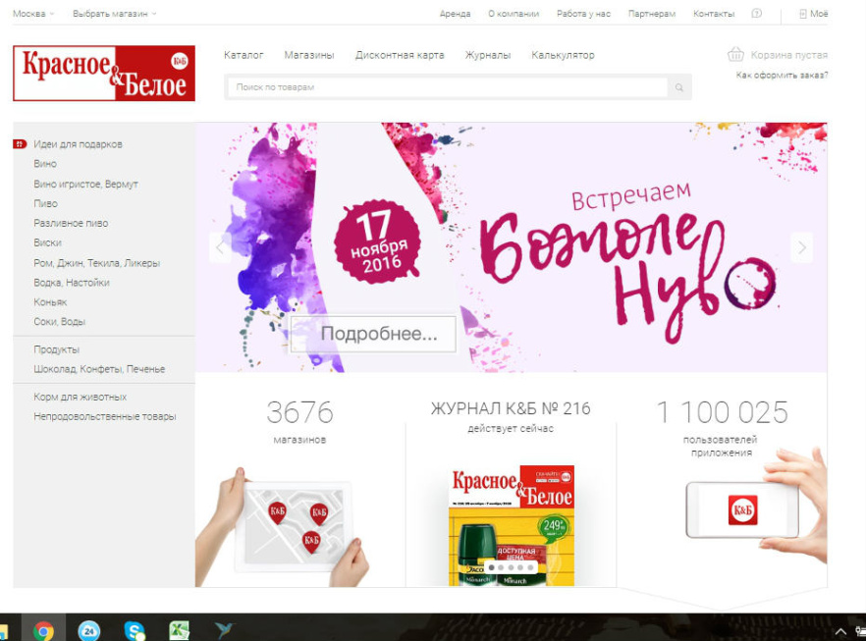Click the Работа у нас link
The width and height of the screenshot is (866, 641).
tap(583, 14)
